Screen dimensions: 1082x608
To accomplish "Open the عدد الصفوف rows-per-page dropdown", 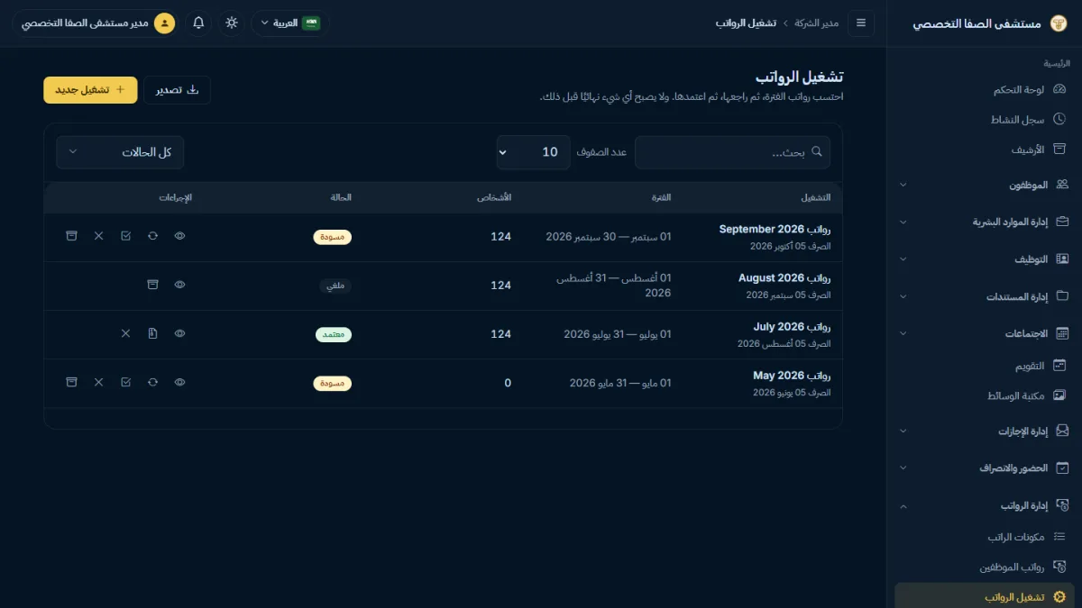I will tap(534, 152).
